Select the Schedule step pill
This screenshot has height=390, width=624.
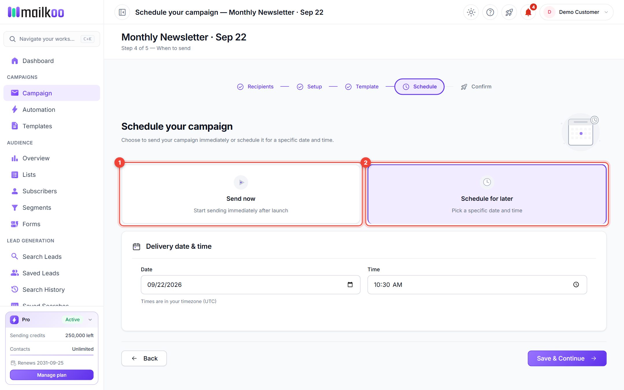pyautogui.click(x=419, y=87)
